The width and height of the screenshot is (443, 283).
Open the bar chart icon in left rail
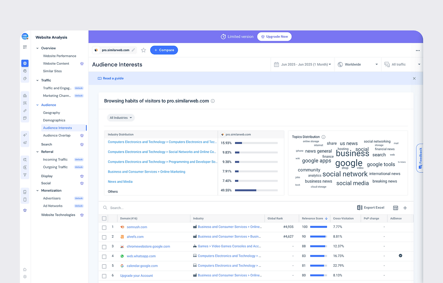click(x=25, y=95)
